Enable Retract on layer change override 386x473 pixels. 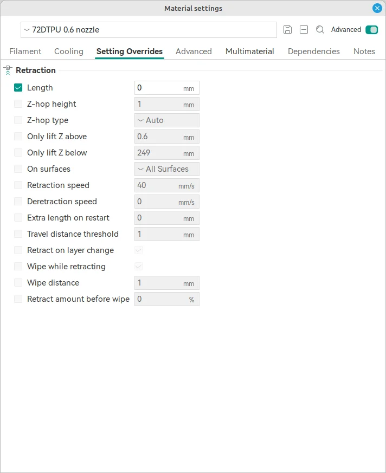click(x=18, y=251)
